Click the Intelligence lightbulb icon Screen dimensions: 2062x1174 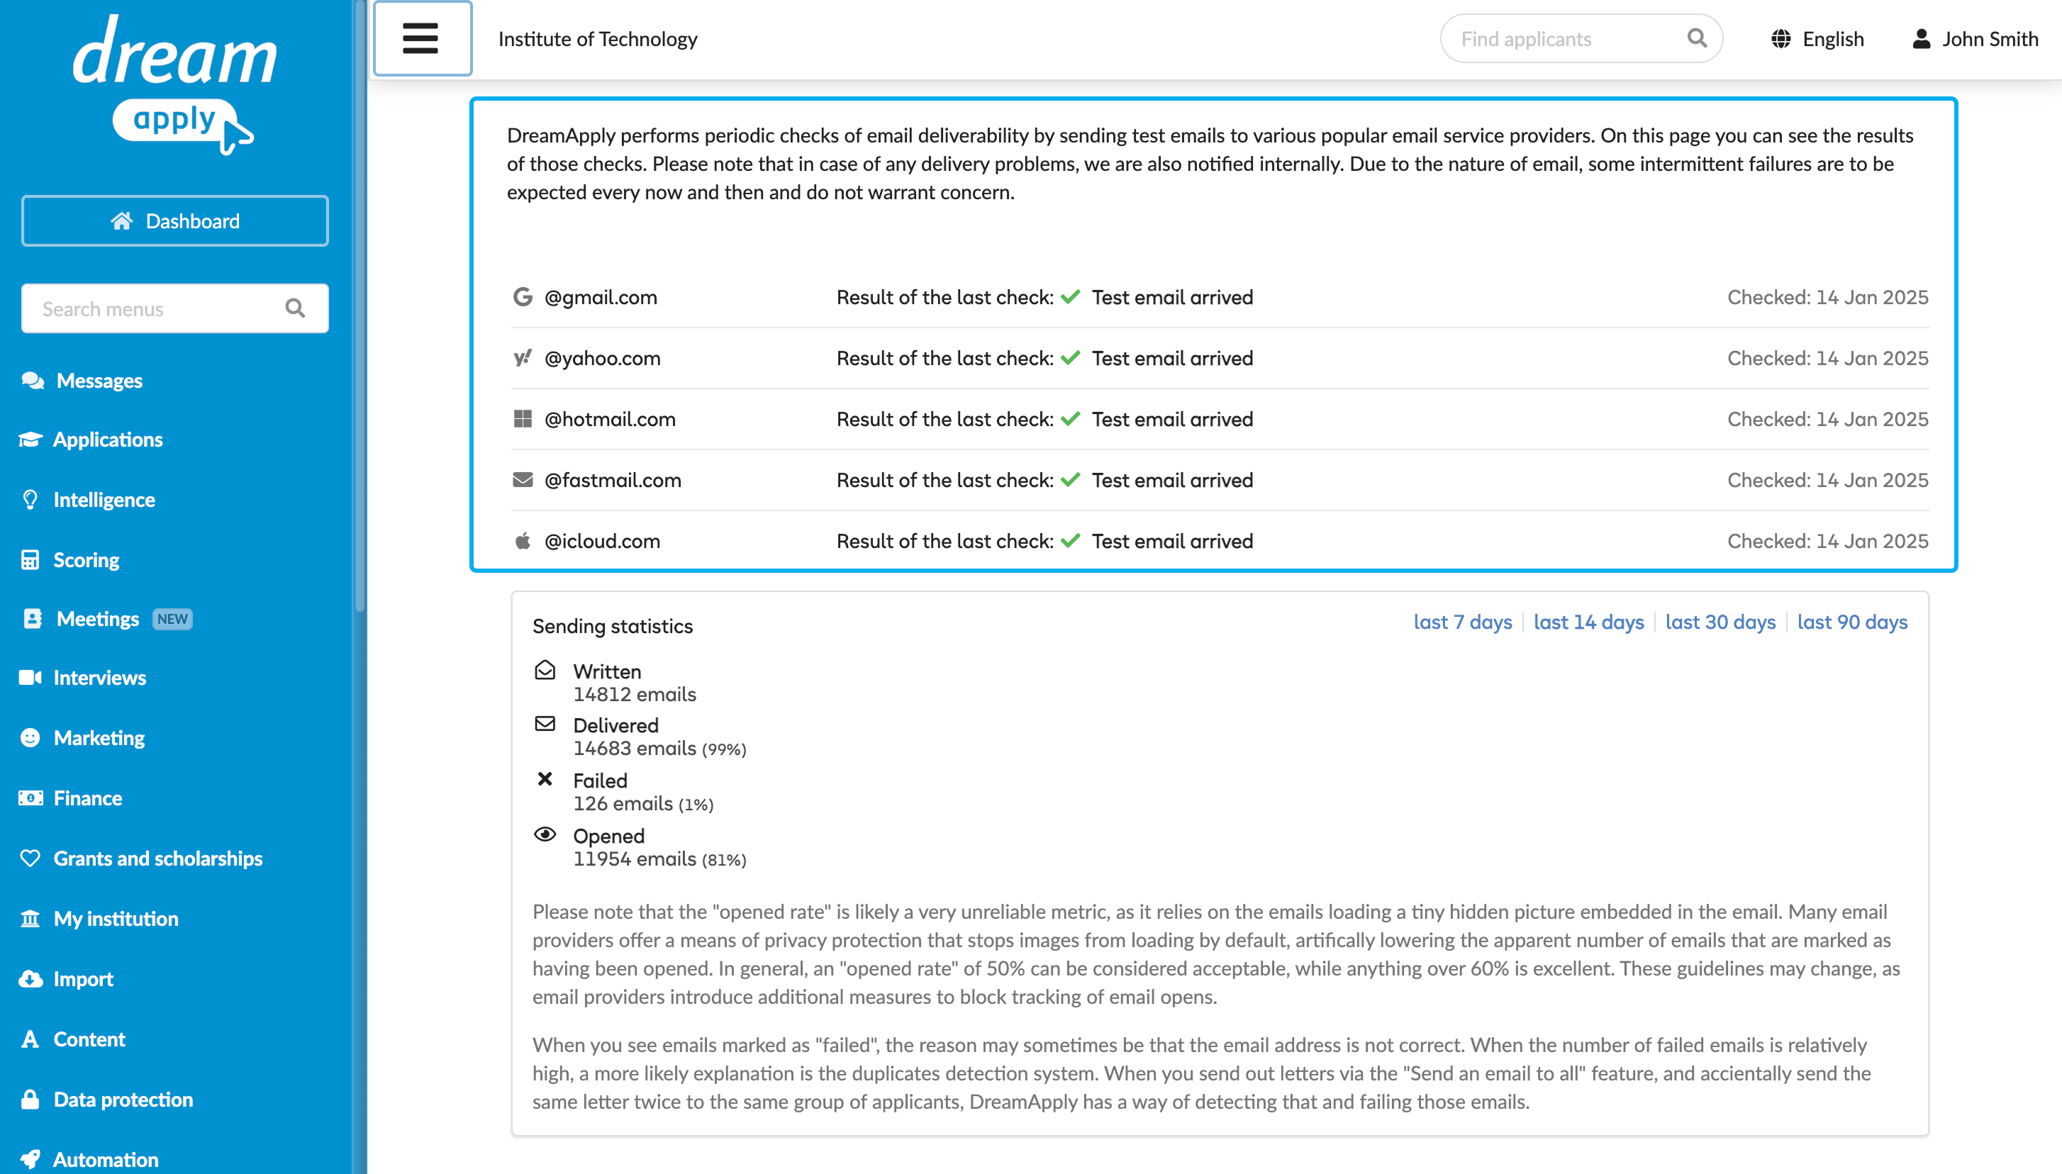(x=30, y=499)
